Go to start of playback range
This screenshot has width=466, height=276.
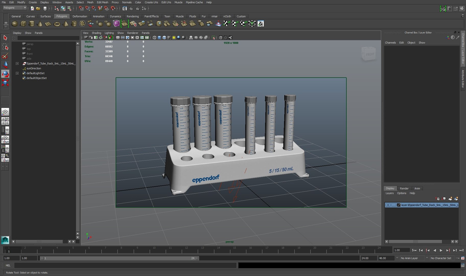point(414,250)
